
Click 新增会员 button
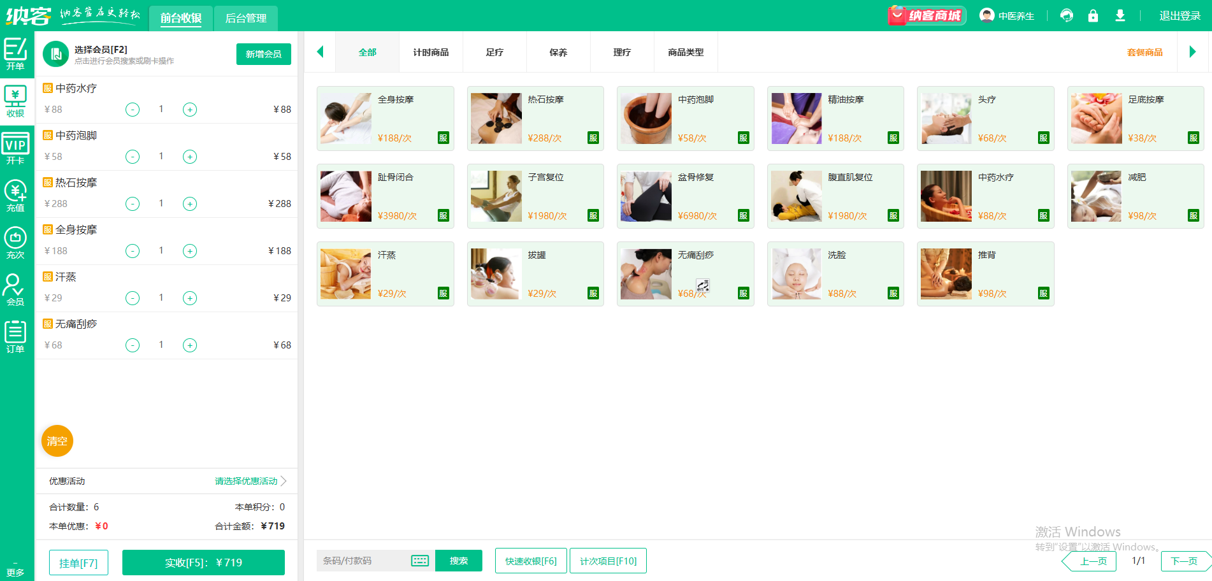pyautogui.click(x=264, y=54)
